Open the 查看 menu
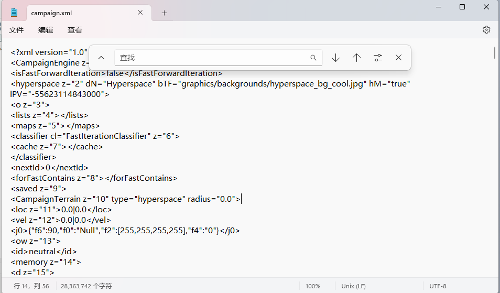This screenshot has width=500, height=293. pyautogui.click(x=75, y=30)
